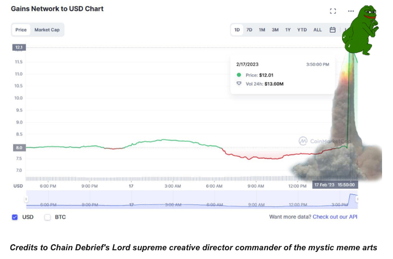Click the 8.0 price axis marker
Viewport: 393px width, 259px height.
point(19,148)
